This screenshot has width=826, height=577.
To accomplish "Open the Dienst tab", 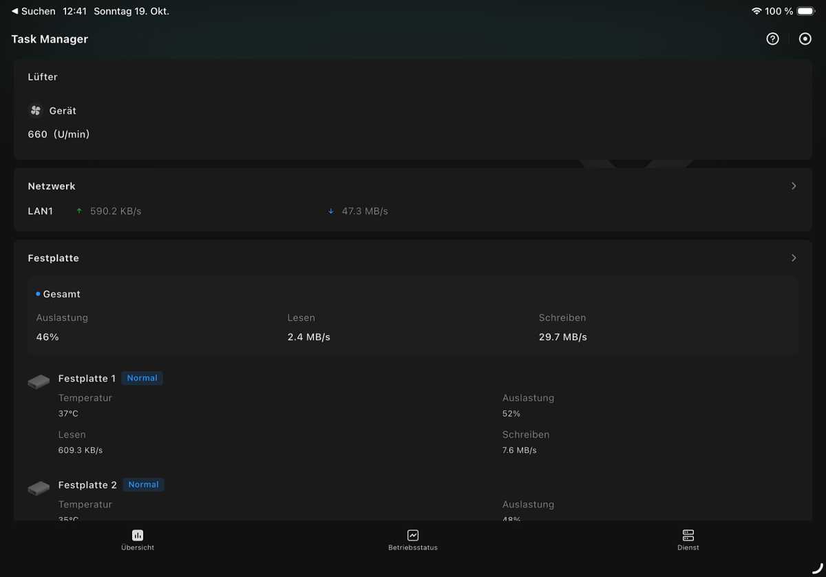I will coord(688,540).
